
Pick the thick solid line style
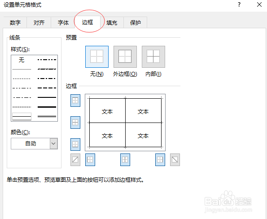47,107
